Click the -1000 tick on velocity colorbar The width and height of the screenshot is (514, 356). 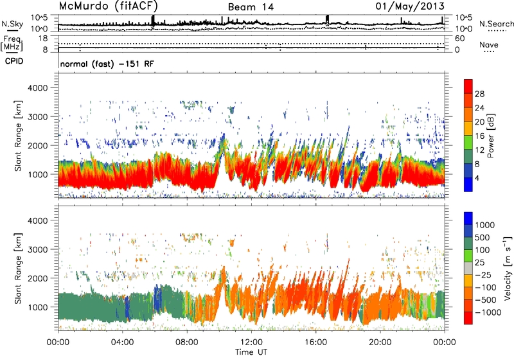pos(488,312)
